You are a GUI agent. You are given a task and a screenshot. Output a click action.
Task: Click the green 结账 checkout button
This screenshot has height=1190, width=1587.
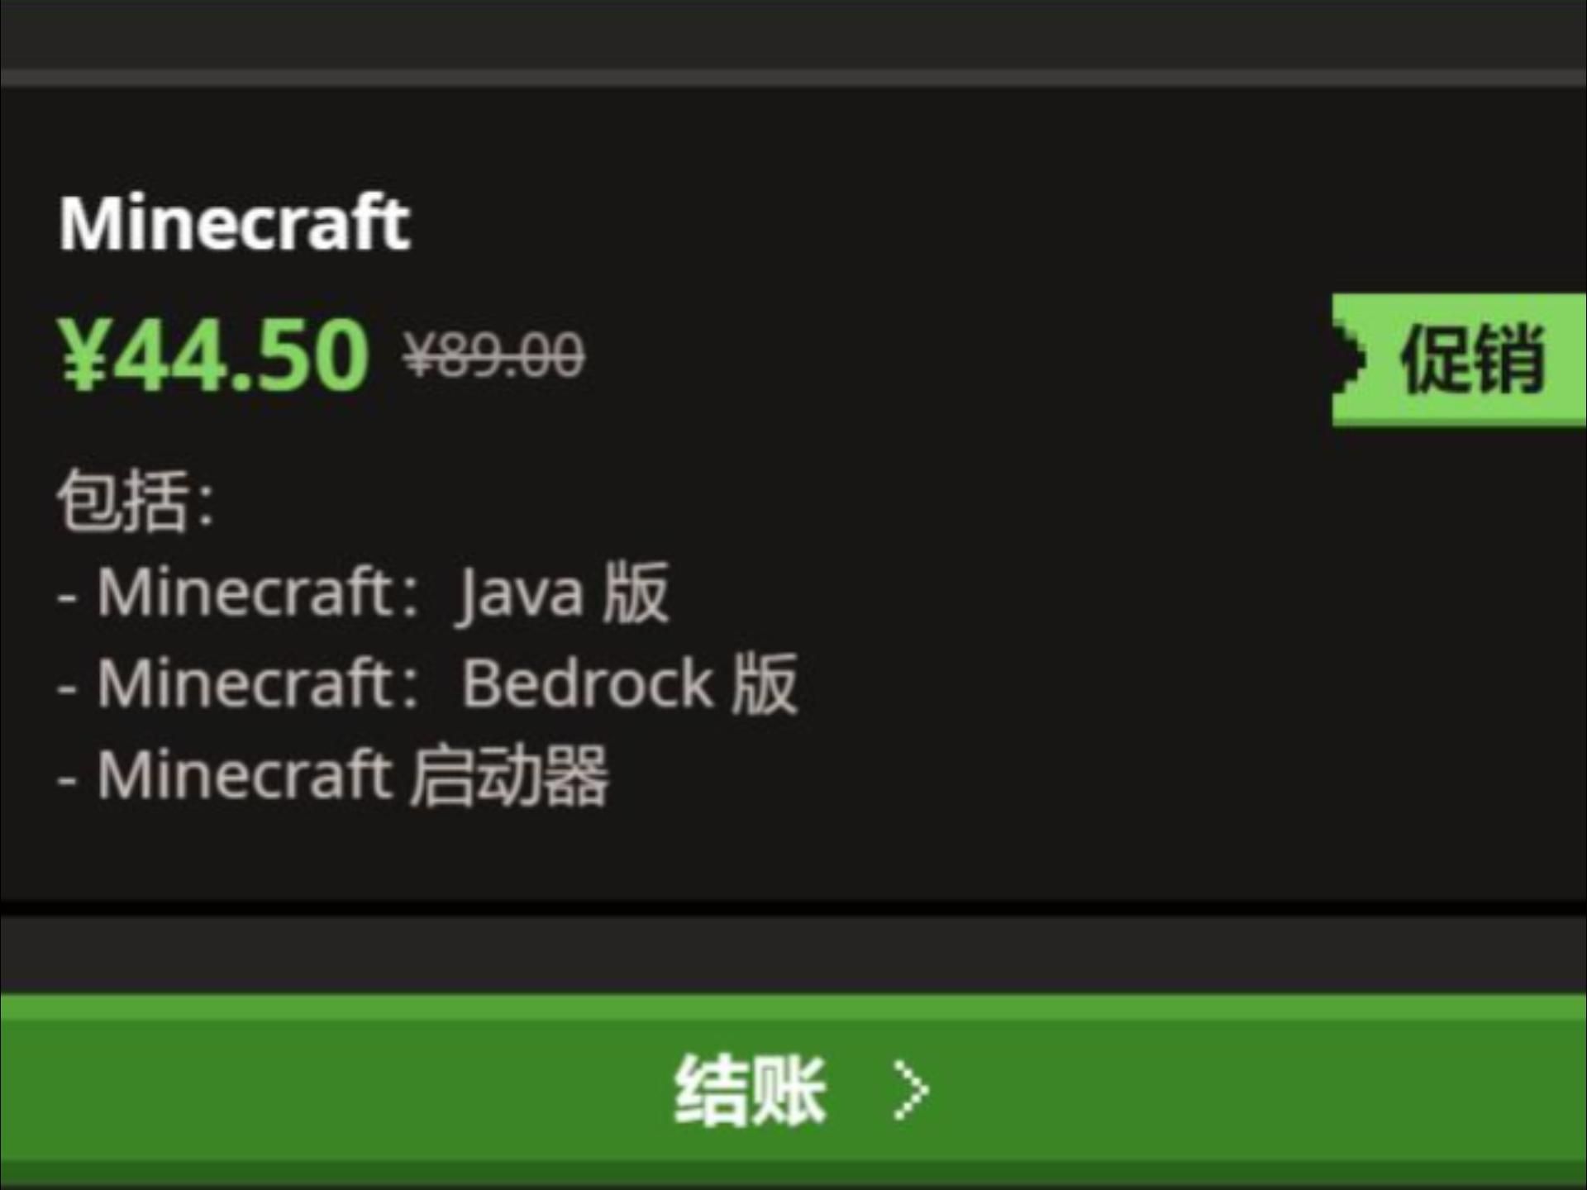click(x=793, y=1089)
